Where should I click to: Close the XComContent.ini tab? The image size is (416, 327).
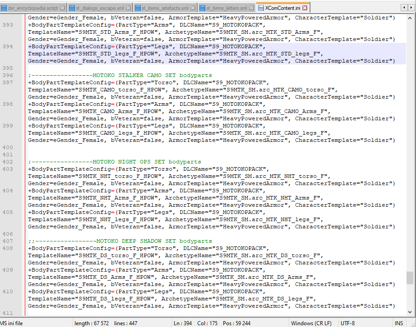point(305,8)
